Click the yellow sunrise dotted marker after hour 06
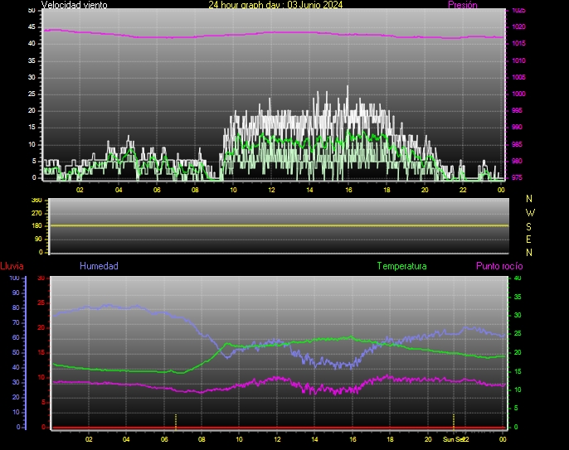The width and height of the screenshot is (569, 450). (176, 422)
